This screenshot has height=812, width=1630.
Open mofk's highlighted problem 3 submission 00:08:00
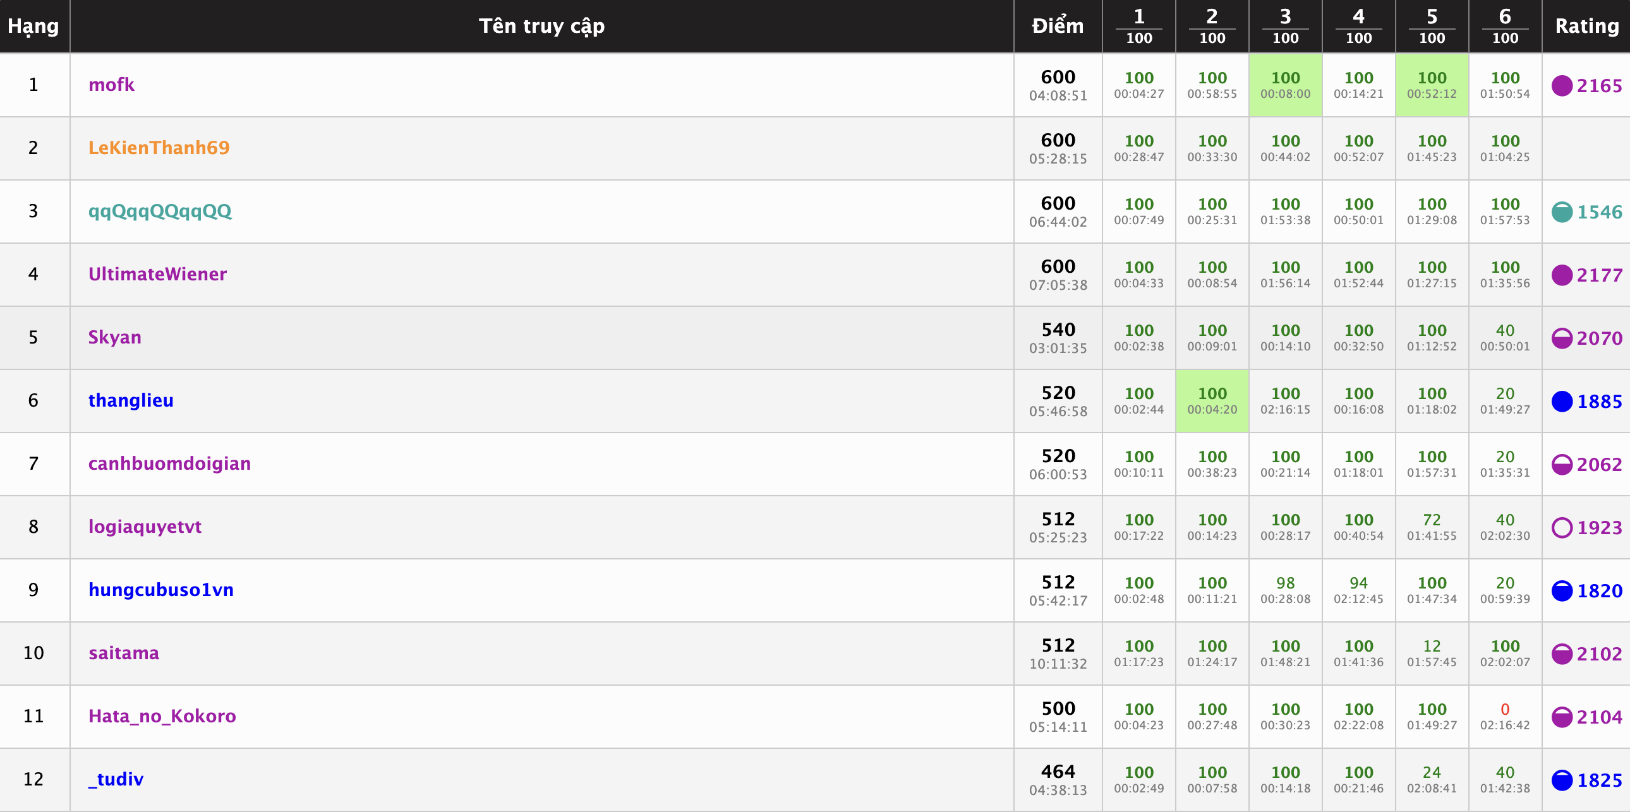[x=1286, y=85]
